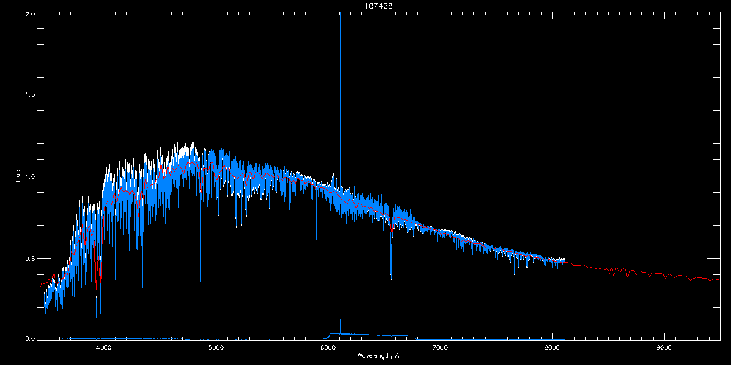
Task: Click the y-axis tick label 0.0
Action: (29, 339)
